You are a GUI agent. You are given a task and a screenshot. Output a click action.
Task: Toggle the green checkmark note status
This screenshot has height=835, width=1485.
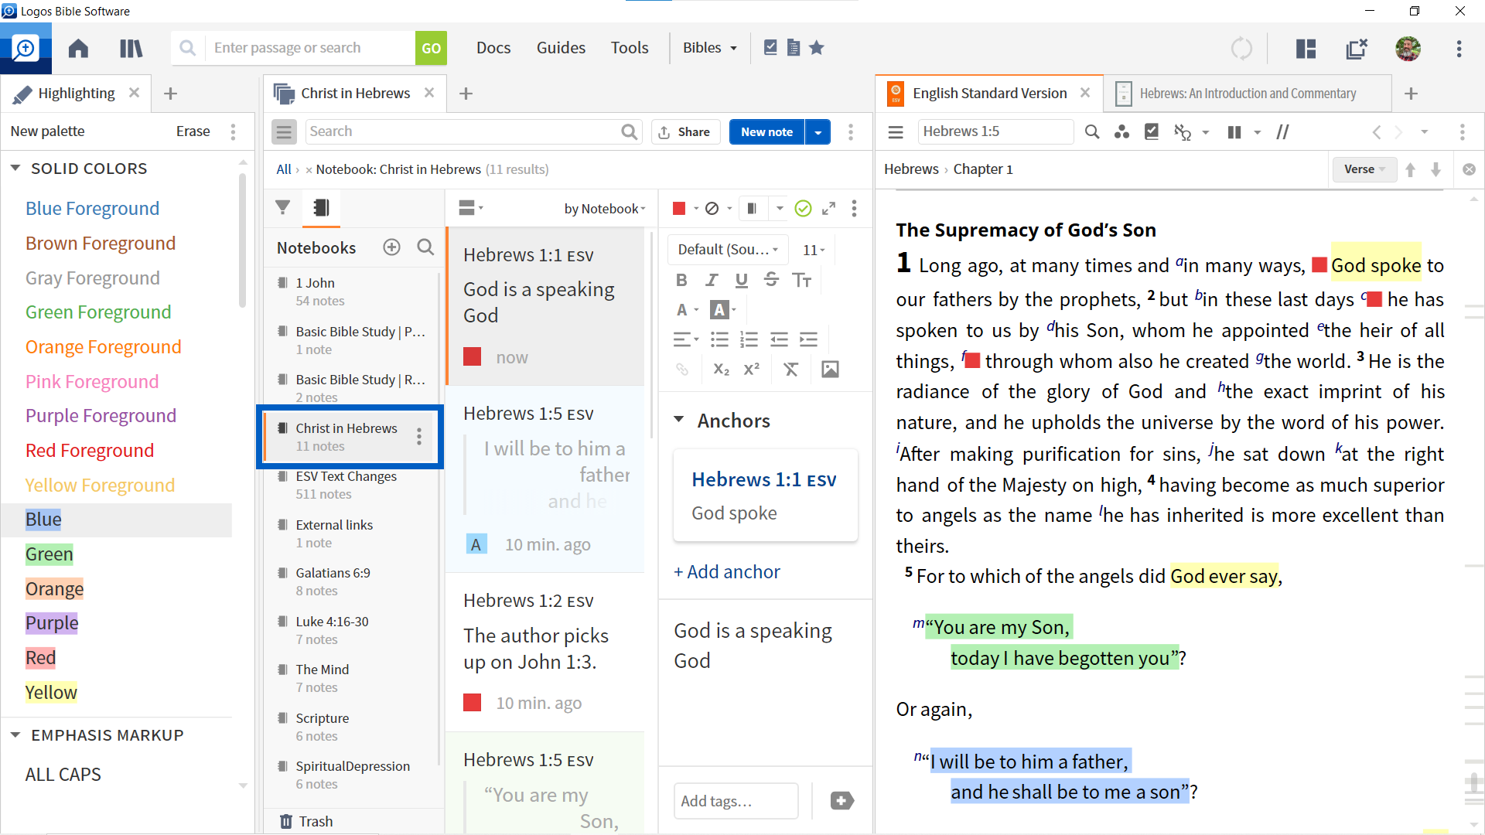[x=803, y=208]
